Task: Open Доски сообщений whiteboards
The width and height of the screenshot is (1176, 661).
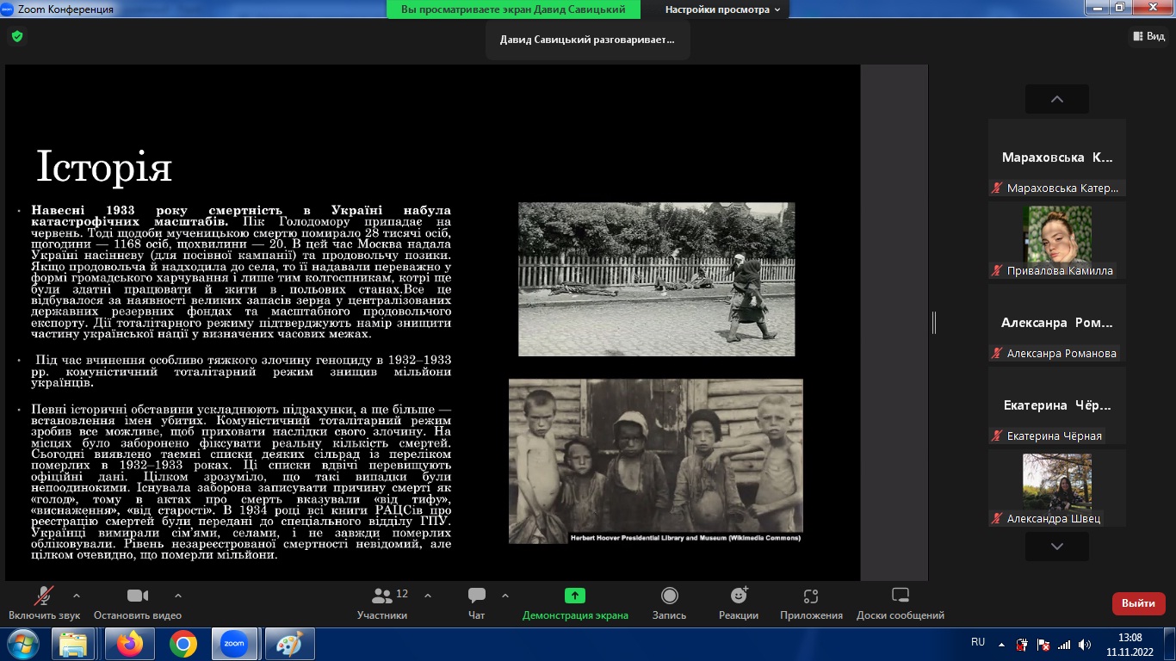Action: pyautogui.click(x=901, y=603)
